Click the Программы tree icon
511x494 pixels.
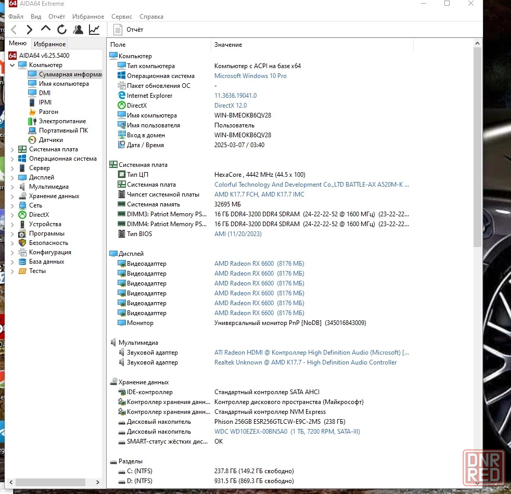22,233
